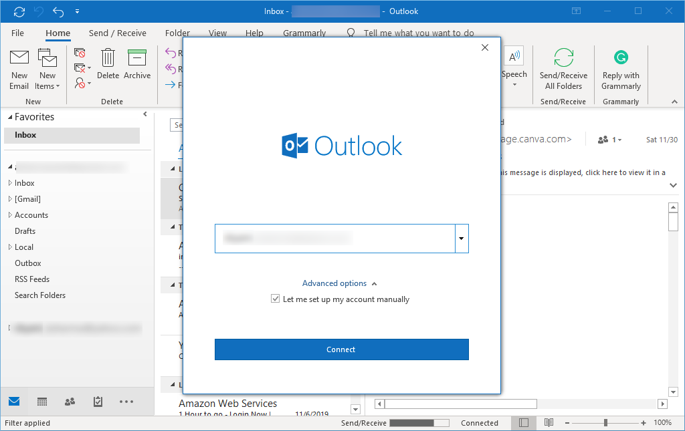Collapse the Favorites group

[x=10, y=117]
